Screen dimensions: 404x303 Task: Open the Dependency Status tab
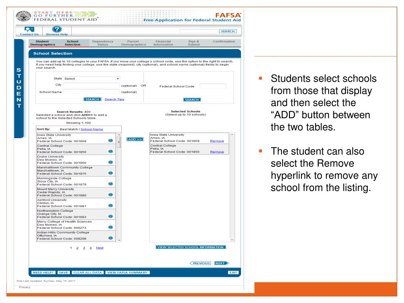103,43
